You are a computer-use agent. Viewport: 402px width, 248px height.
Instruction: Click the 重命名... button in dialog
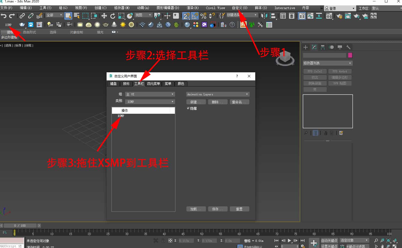[239, 102]
